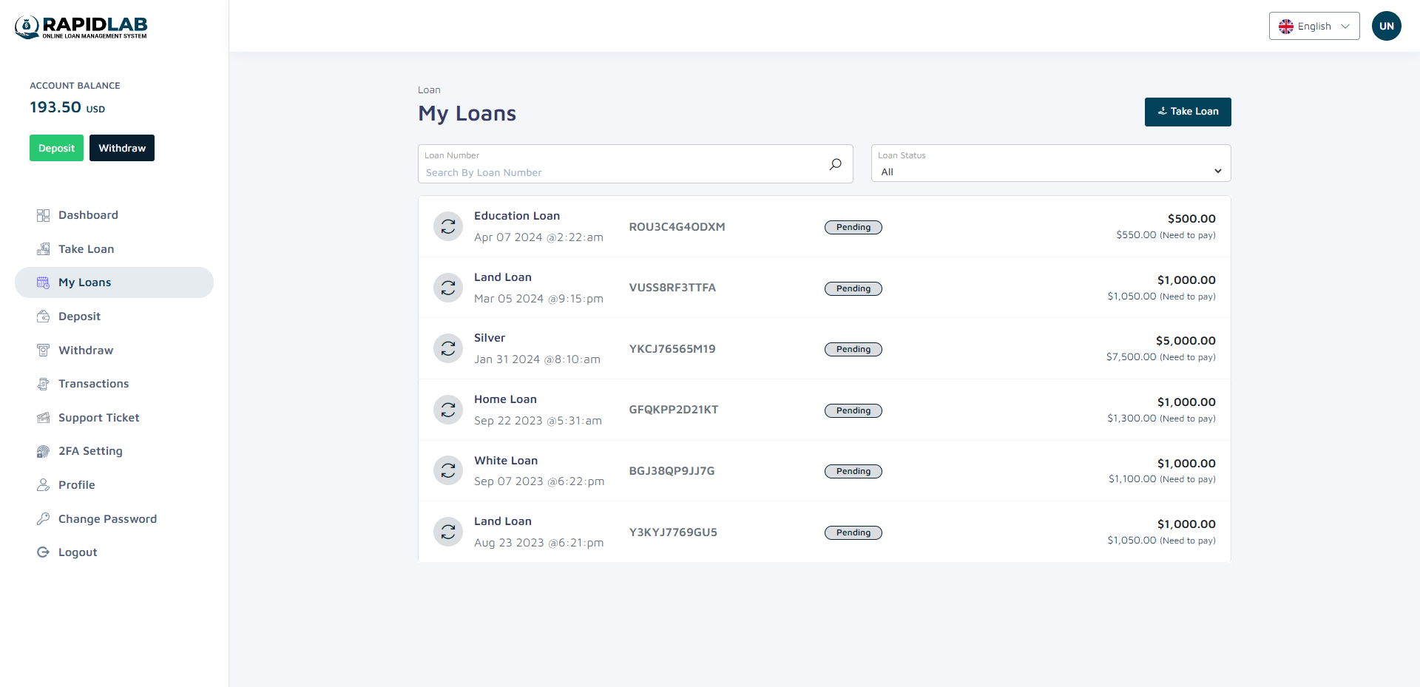Viewport: 1420px width, 687px height.
Task: Click the Deposit icon in sidebar
Action: pyautogui.click(x=43, y=317)
